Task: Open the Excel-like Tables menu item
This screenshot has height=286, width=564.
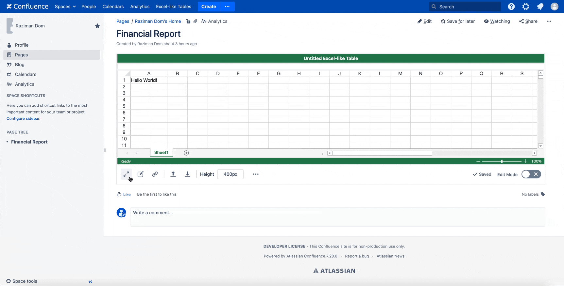Action: [174, 7]
